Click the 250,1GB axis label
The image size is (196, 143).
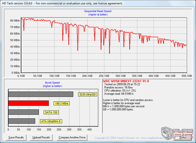[104, 76]
